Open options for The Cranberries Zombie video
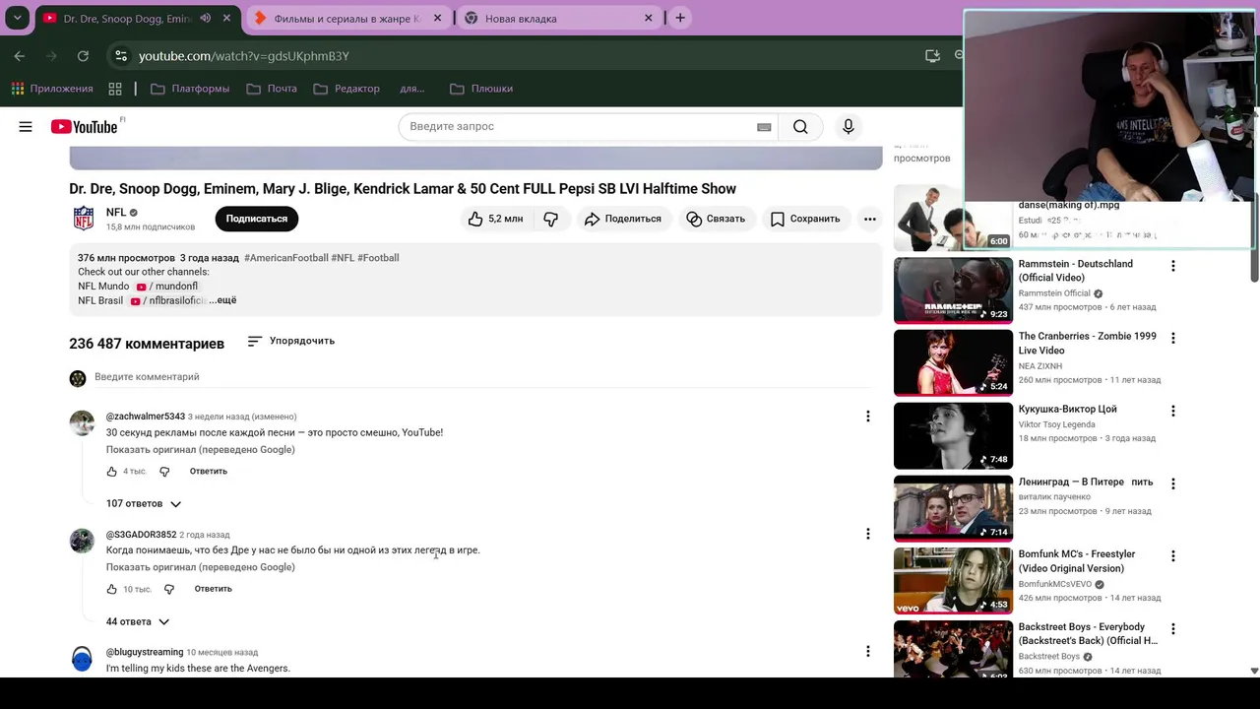The width and height of the screenshot is (1260, 709). [x=1172, y=338]
